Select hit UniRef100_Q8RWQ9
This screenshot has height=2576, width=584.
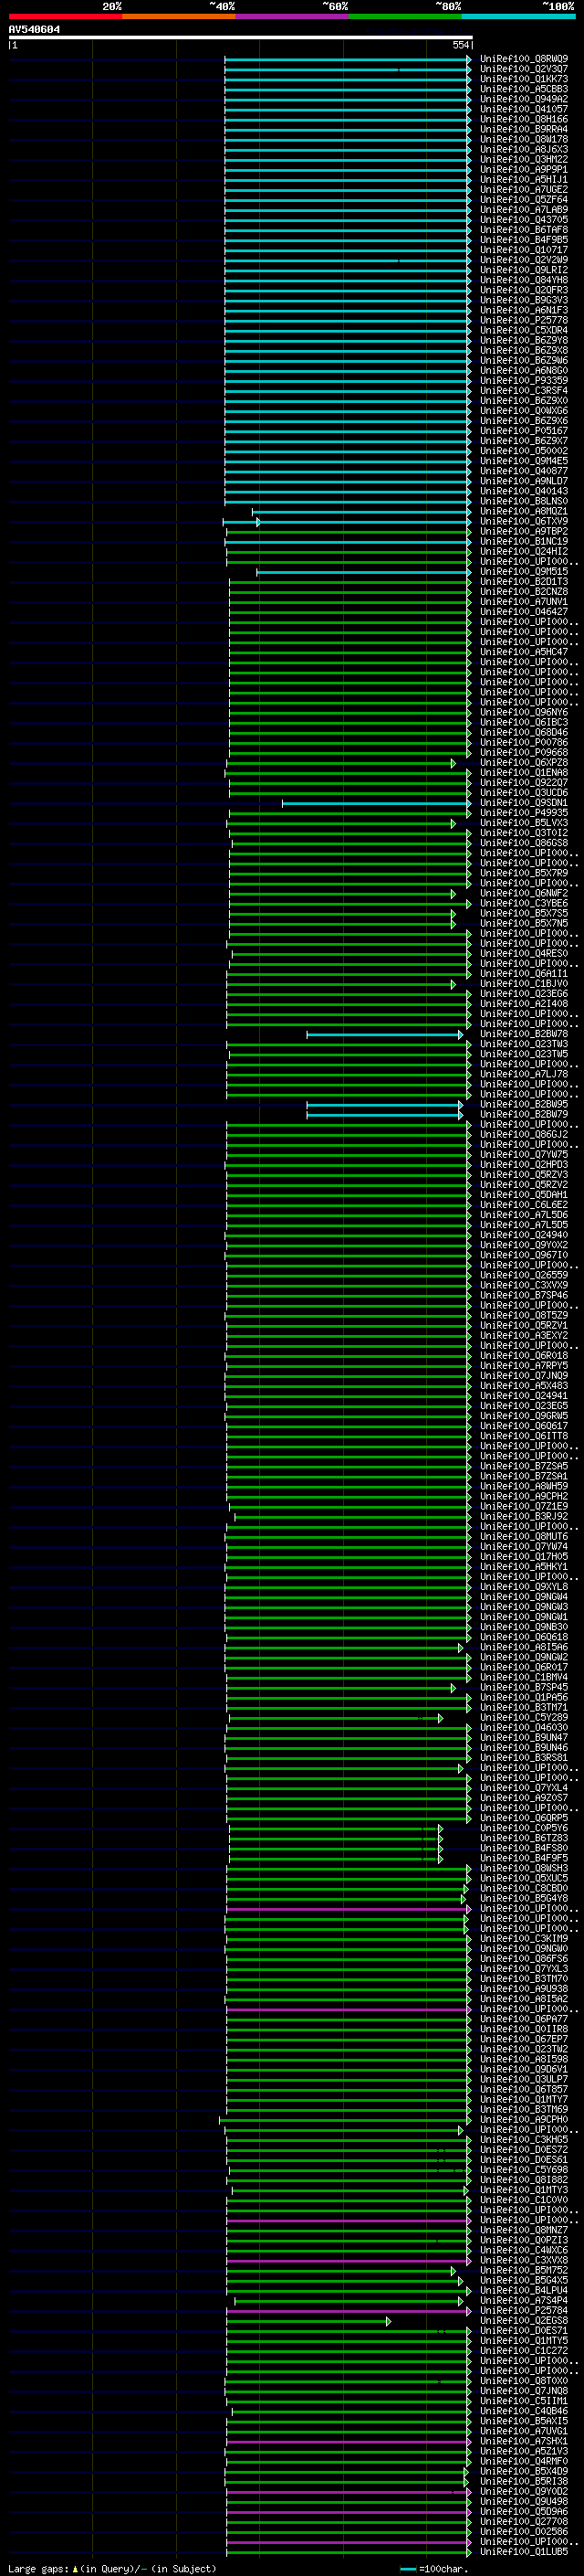[524, 59]
